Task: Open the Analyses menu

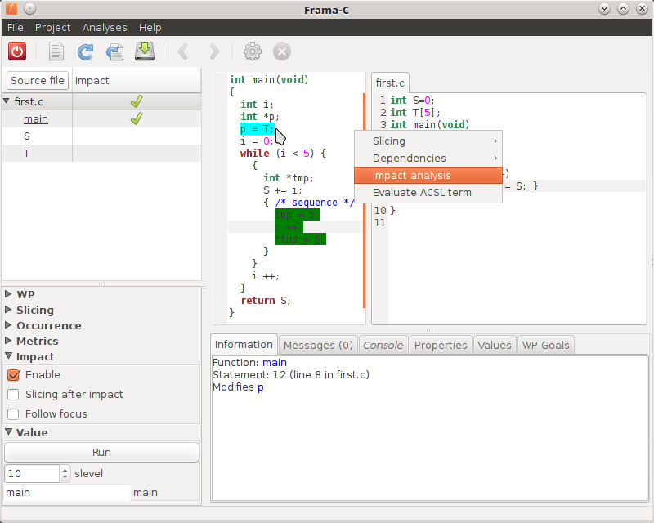Action: click(x=105, y=28)
